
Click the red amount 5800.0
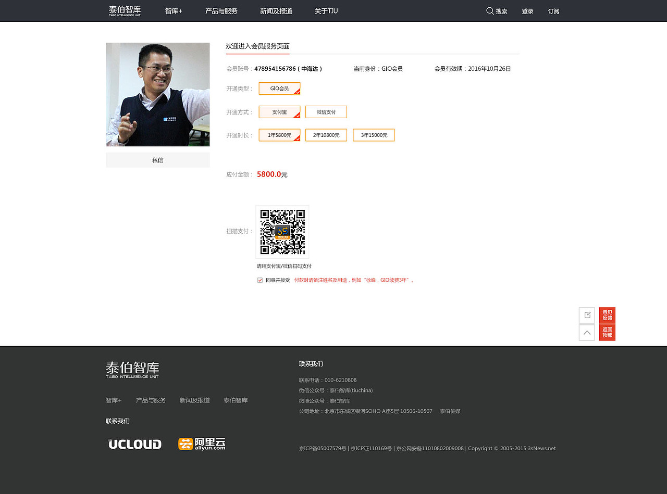[269, 174]
